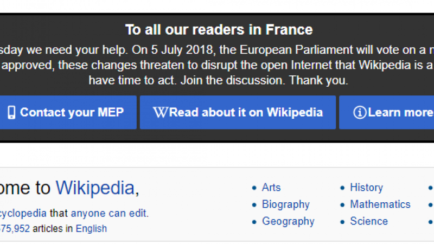Click the Wikipedia W logo icon

click(161, 112)
